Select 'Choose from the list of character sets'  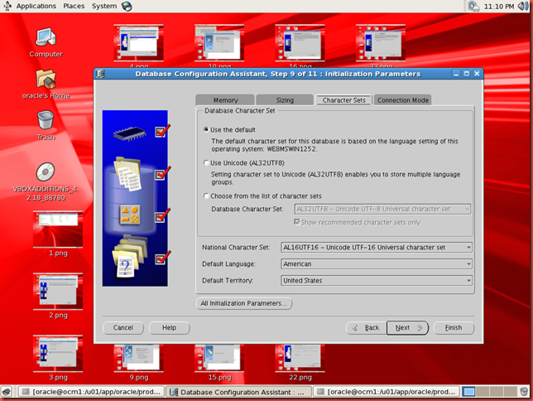(x=206, y=196)
